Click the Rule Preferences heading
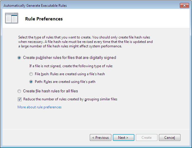Screen dimensions: 192x148 (44, 19)
